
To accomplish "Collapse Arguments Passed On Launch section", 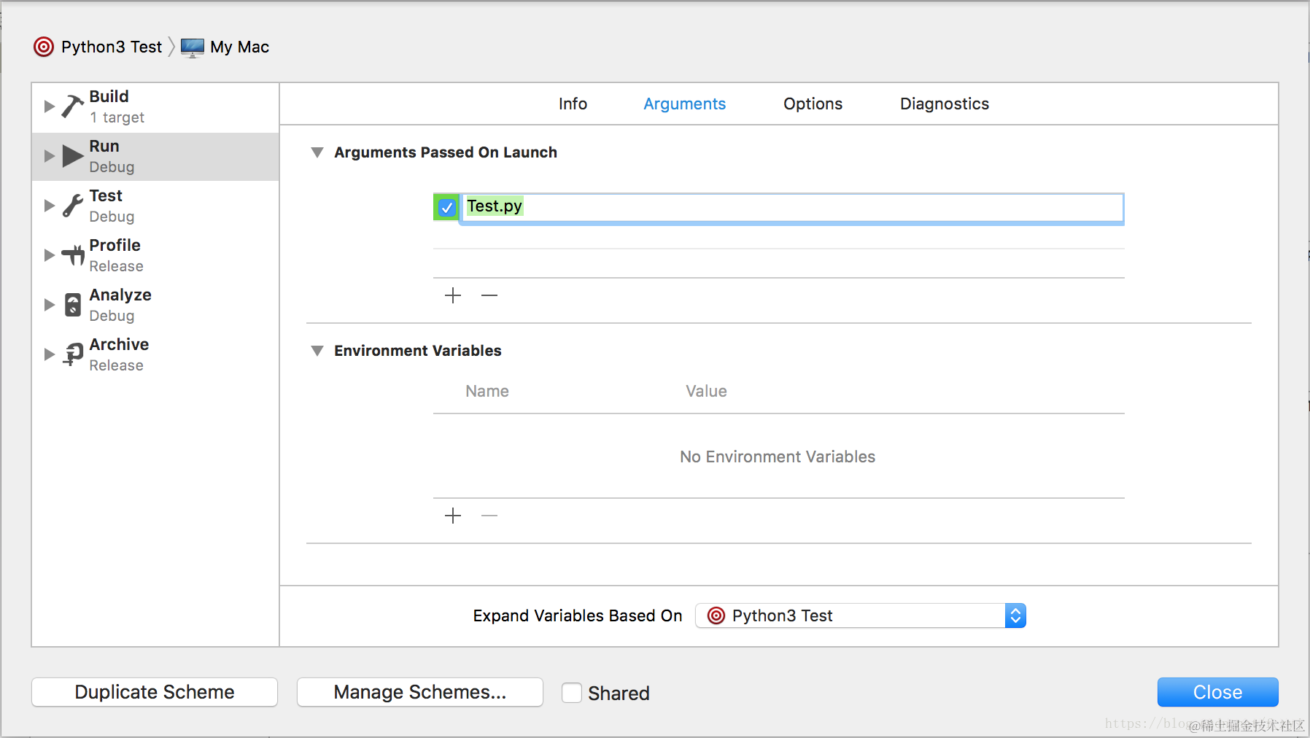I will 317,152.
